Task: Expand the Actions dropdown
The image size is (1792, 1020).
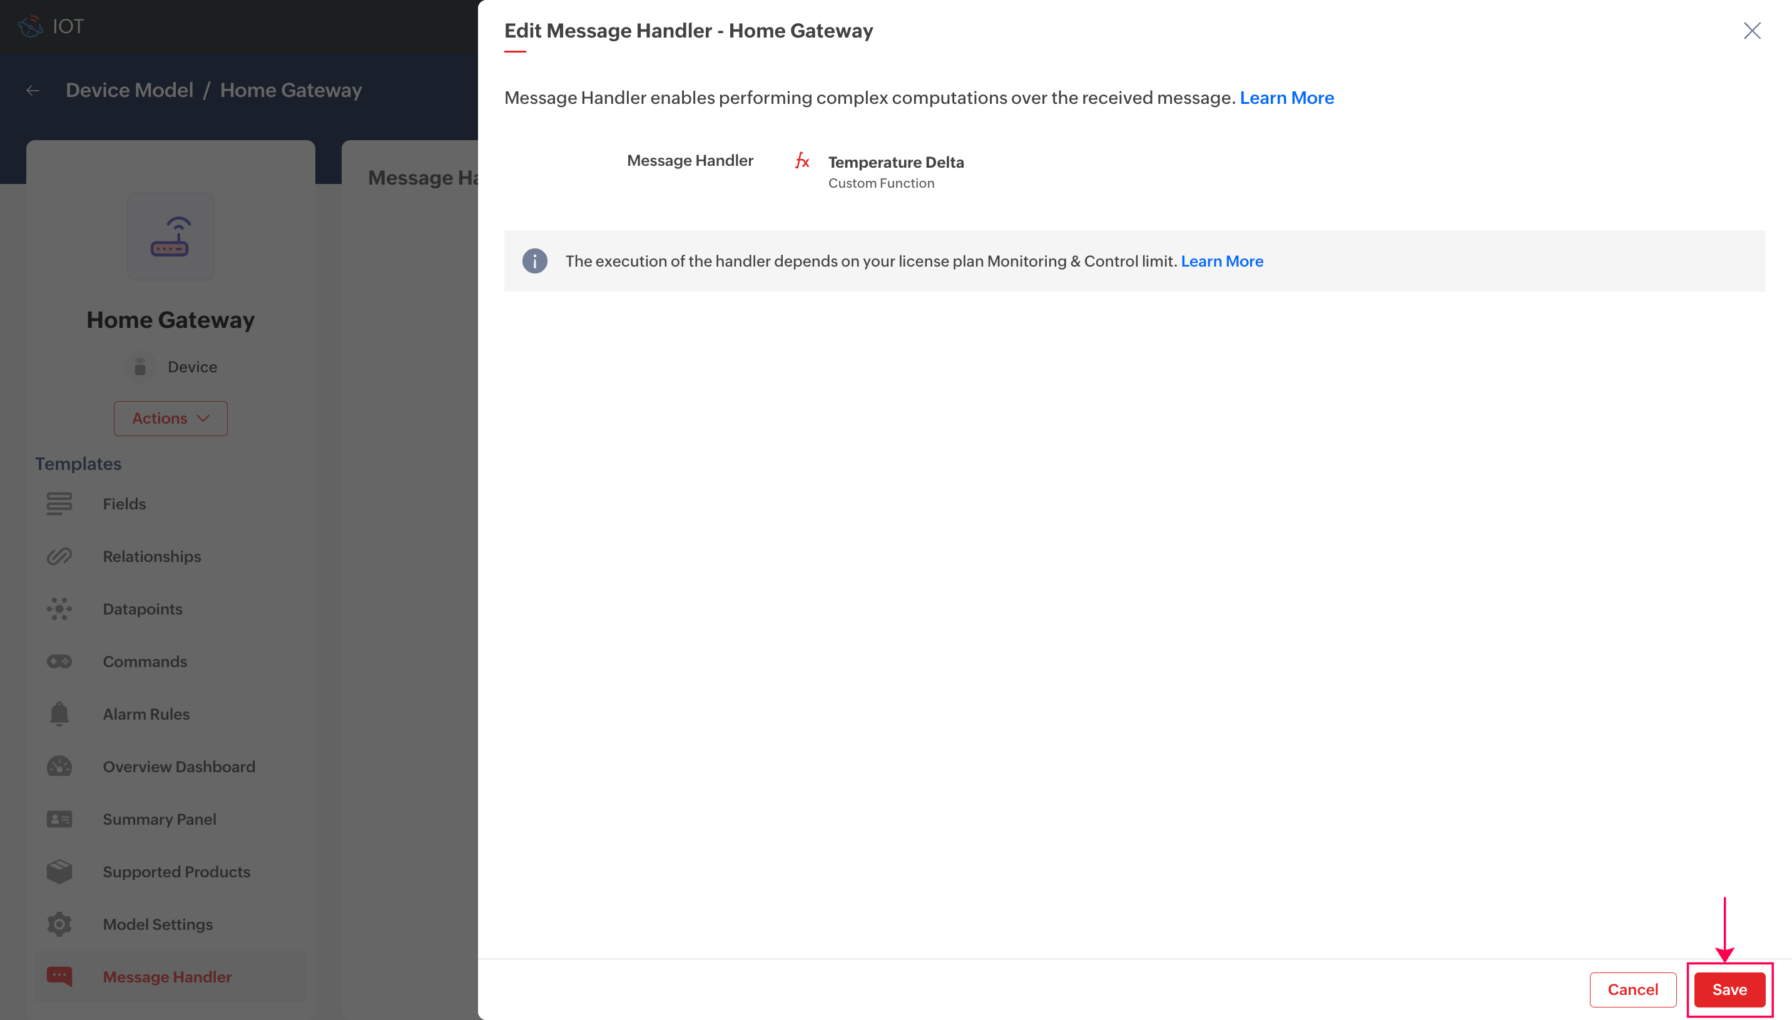Action: pyautogui.click(x=170, y=418)
